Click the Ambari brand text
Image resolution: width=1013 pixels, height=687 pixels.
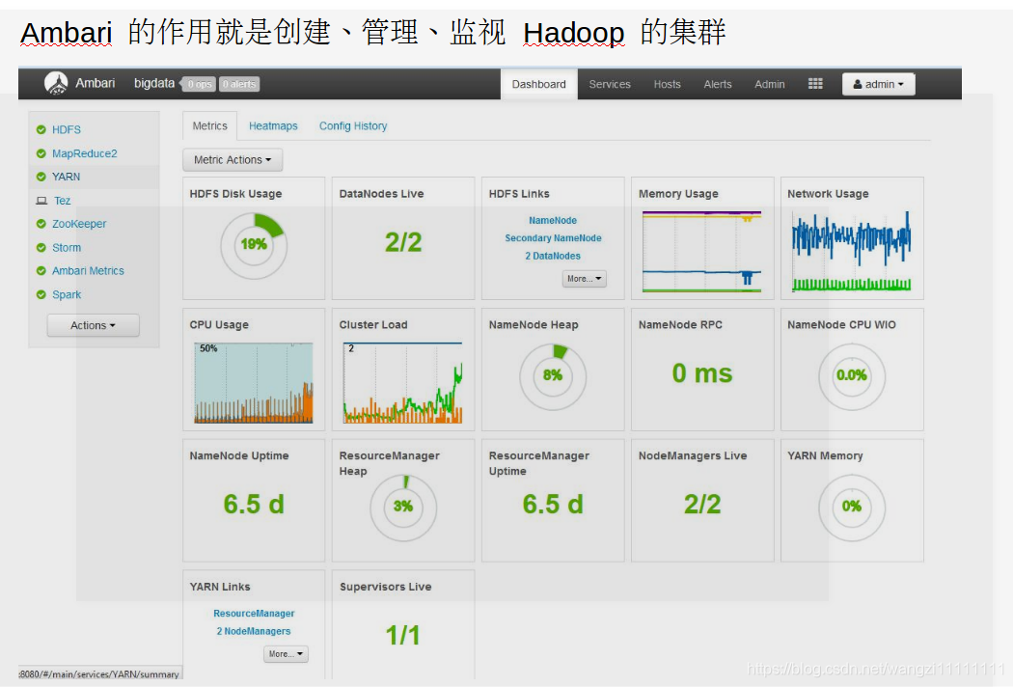point(95,83)
